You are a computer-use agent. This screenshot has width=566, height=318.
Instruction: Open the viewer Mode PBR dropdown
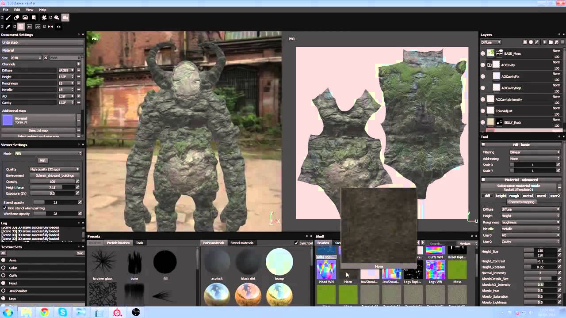49,154
